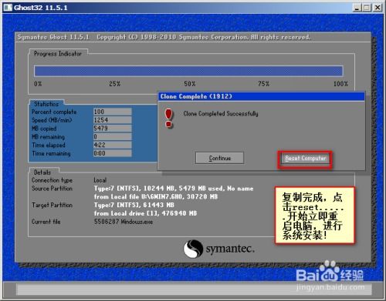Click the Continue button
Image resolution: width=386 pixels, height=301 pixels.
click(219, 158)
